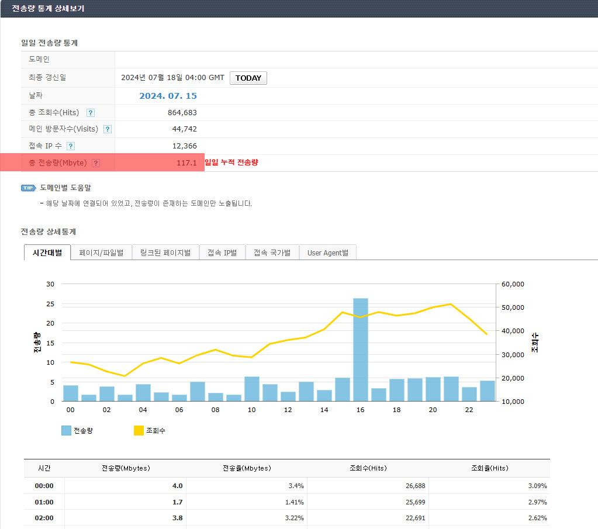Click the 전송량(Mbytes) column header
The image size is (598, 529).
126,468
